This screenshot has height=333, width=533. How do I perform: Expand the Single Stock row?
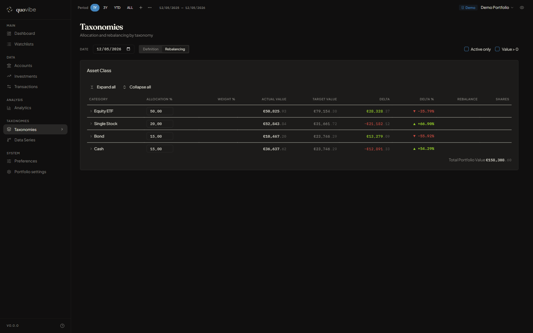[x=91, y=124]
